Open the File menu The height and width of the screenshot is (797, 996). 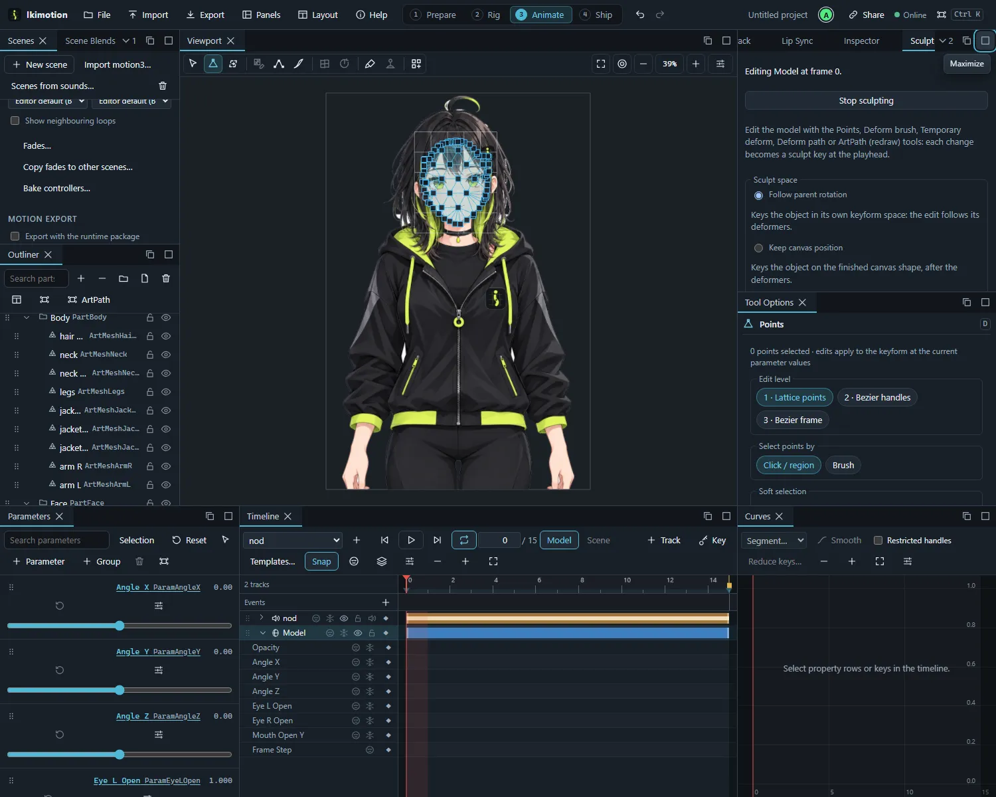click(97, 15)
